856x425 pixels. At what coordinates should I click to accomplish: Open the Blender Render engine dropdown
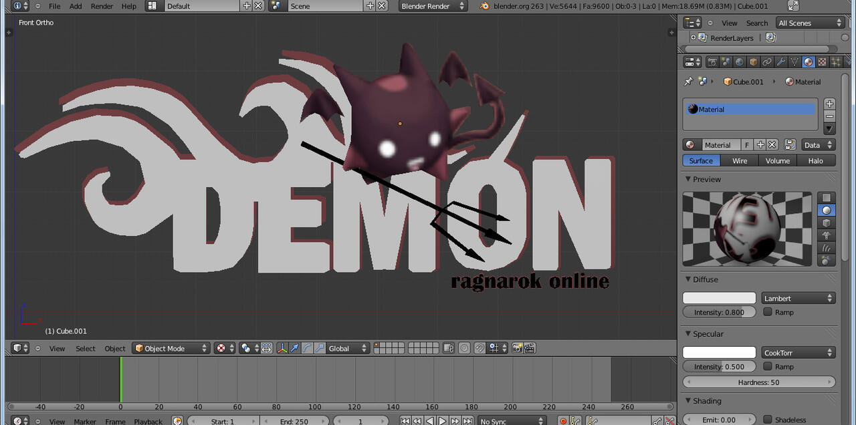[433, 6]
